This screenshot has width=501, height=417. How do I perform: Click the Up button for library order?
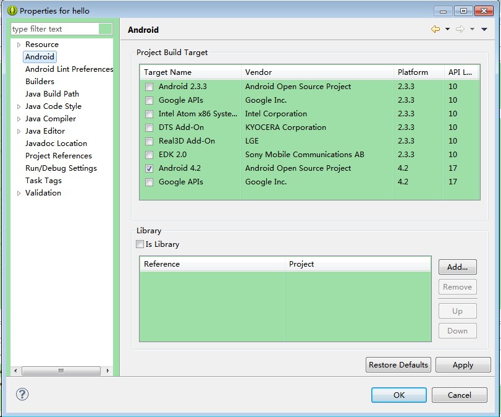(457, 311)
